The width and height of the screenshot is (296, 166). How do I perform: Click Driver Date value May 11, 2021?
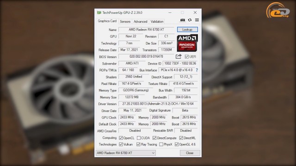pos(132,111)
